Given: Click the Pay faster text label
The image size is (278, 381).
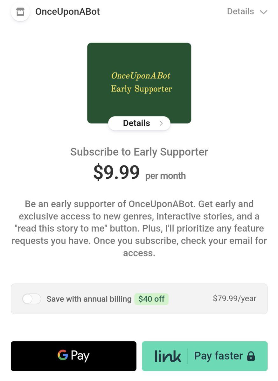Looking at the screenshot, I should pyautogui.click(x=219, y=356).
